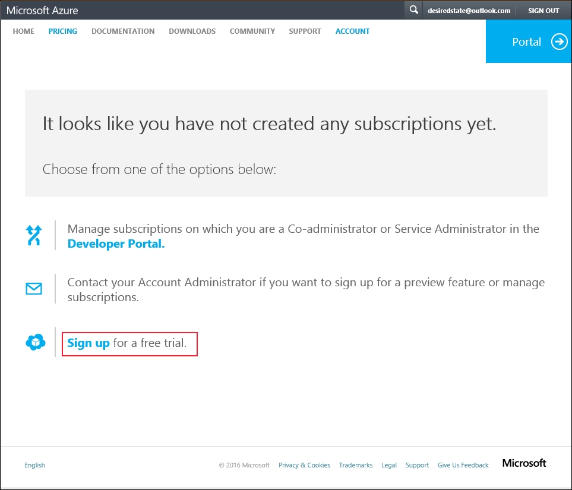572x490 pixels.
Task: Open the Developer Portal link
Action: click(x=116, y=244)
